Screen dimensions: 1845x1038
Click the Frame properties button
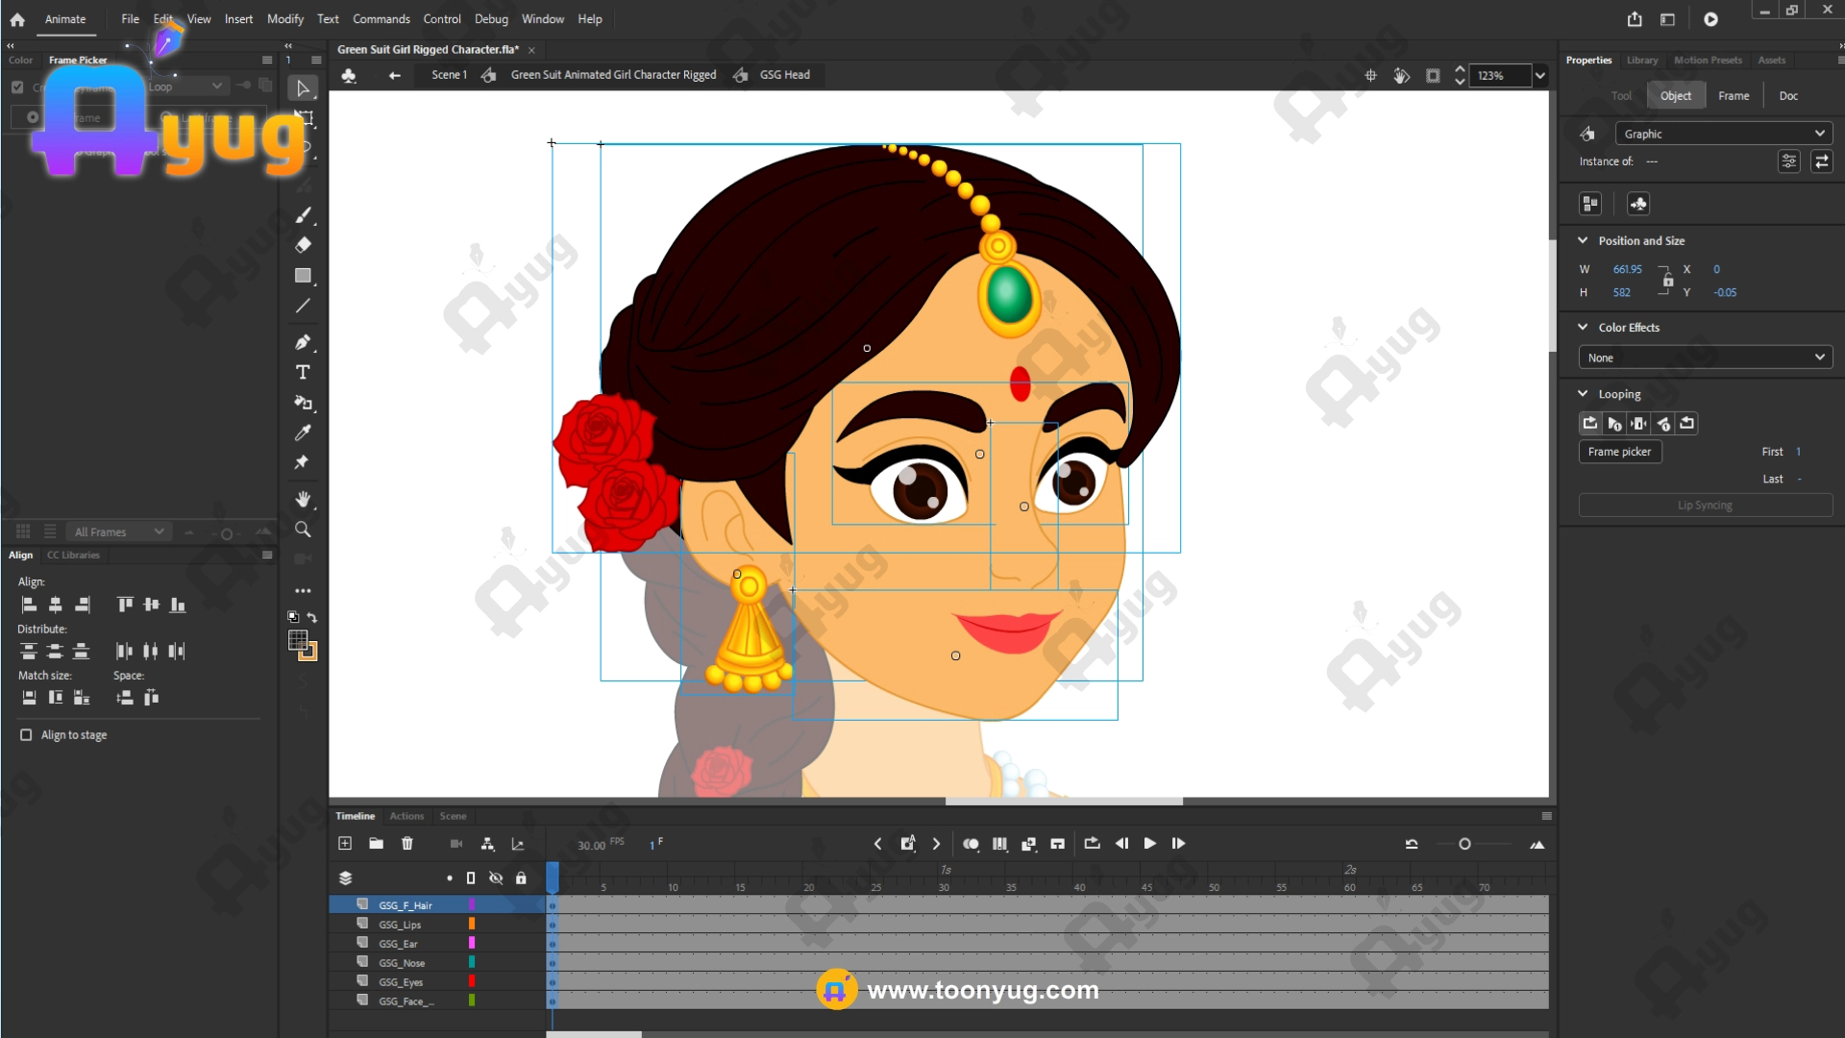1733,96
